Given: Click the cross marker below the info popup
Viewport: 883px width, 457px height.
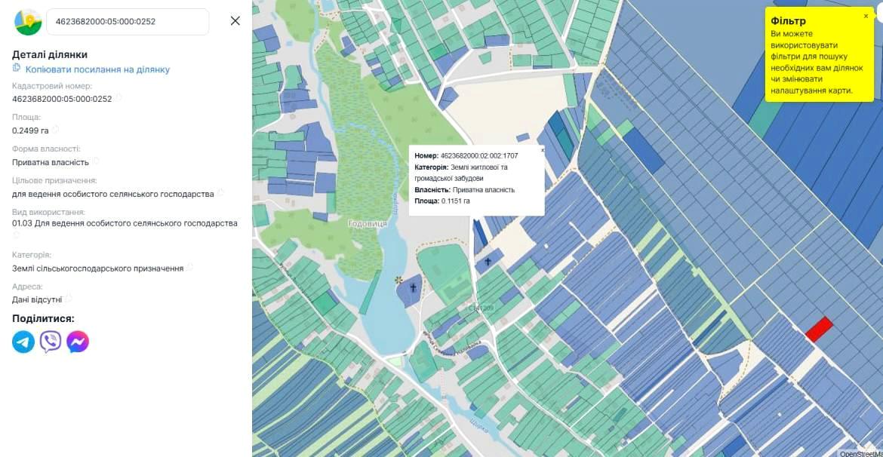Looking at the screenshot, I should 488,262.
